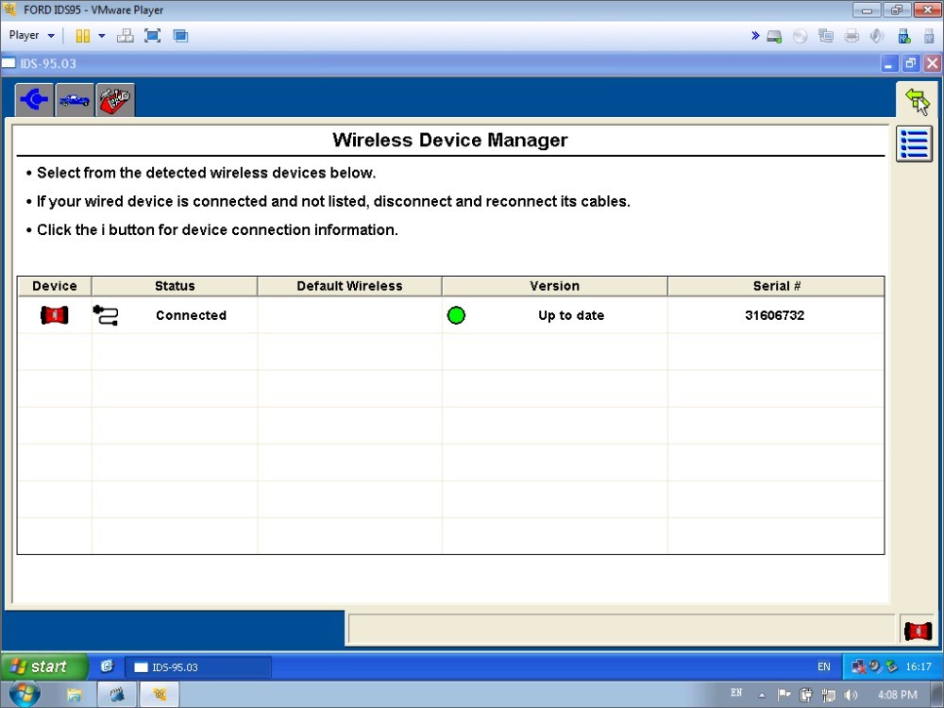
Task: Open the red toolbox tab
Action: [115, 100]
